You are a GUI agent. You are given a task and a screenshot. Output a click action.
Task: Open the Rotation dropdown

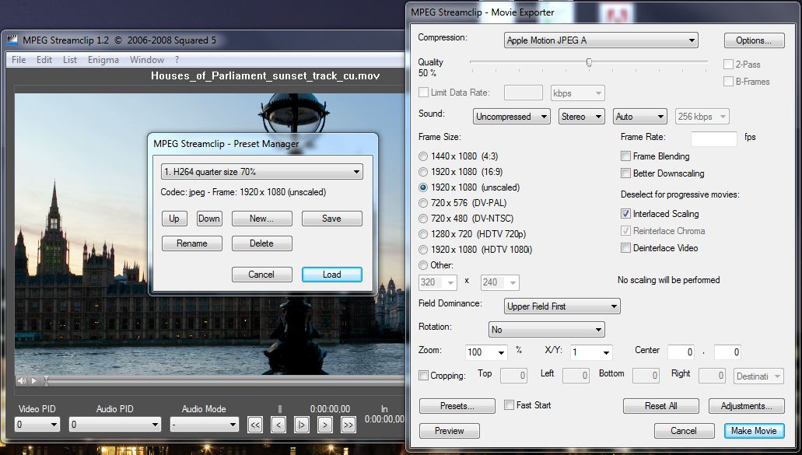coord(547,330)
